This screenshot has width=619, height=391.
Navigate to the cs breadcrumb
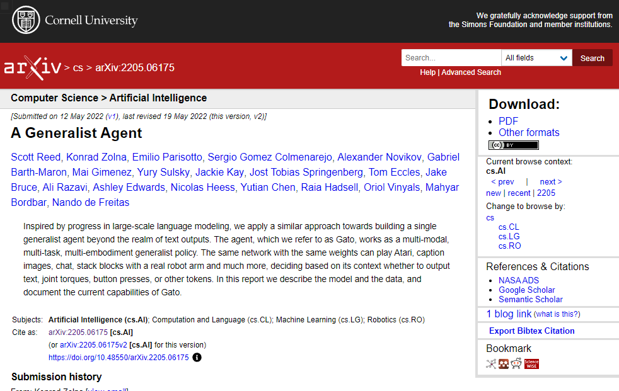pos(78,68)
